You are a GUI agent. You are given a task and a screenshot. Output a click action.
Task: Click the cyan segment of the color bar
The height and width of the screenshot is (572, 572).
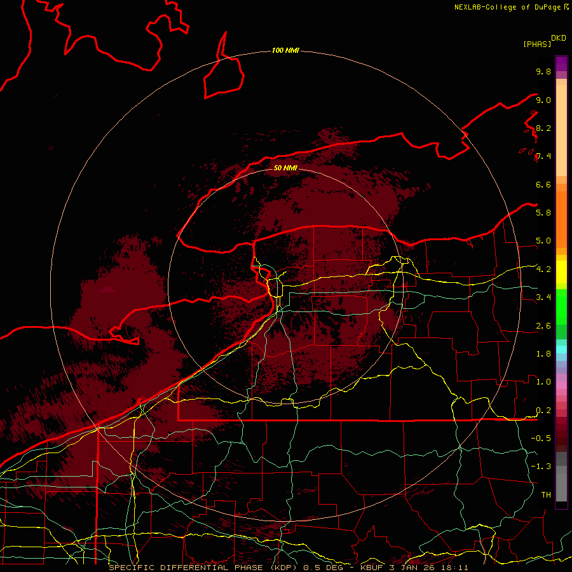[561, 349]
